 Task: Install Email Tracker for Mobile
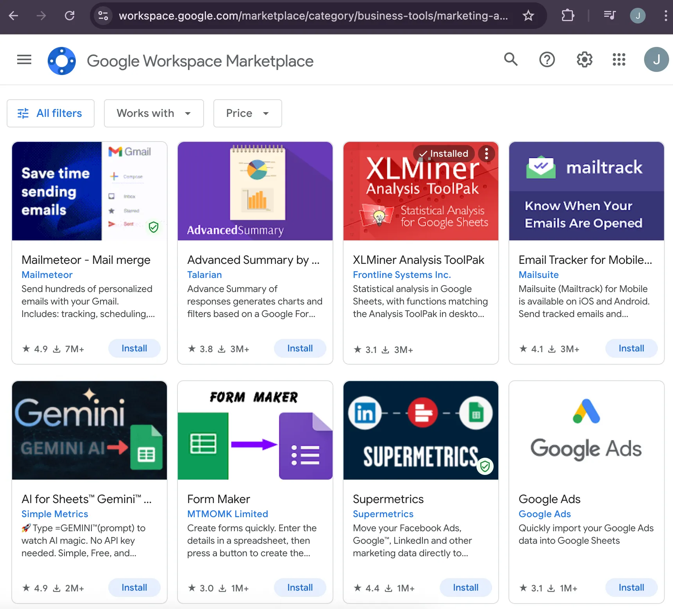coord(631,348)
